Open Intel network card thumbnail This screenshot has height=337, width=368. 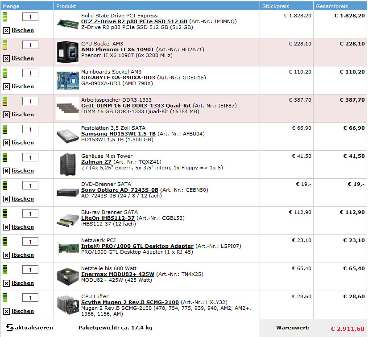point(68,249)
